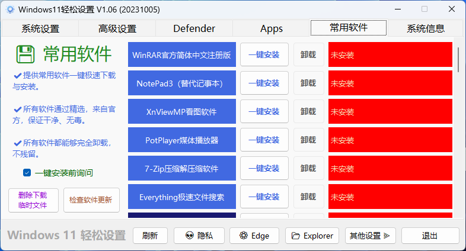Switch to the Apps tab

pyautogui.click(x=272, y=28)
